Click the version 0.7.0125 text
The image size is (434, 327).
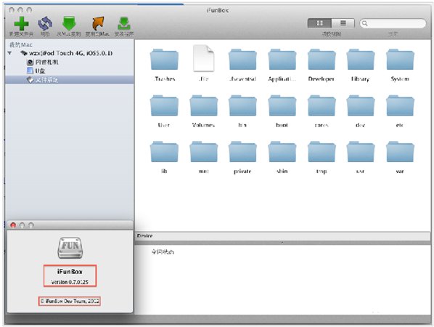(70, 282)
